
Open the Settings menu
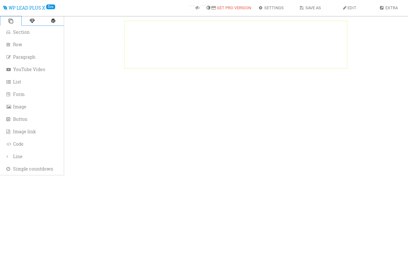coord(271,8)
